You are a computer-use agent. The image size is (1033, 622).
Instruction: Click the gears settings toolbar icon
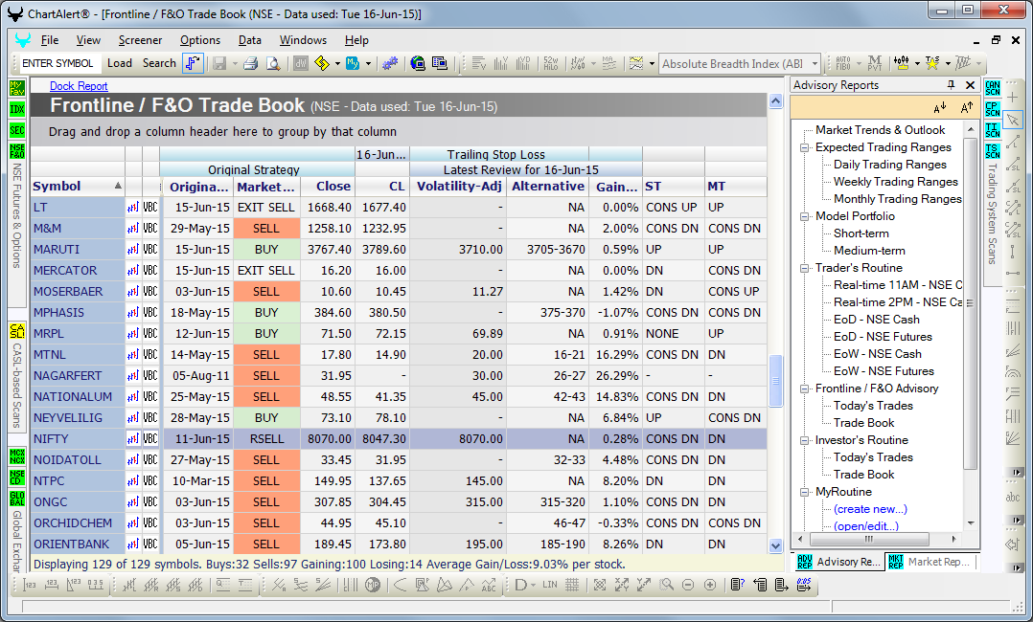click(390, 63)
